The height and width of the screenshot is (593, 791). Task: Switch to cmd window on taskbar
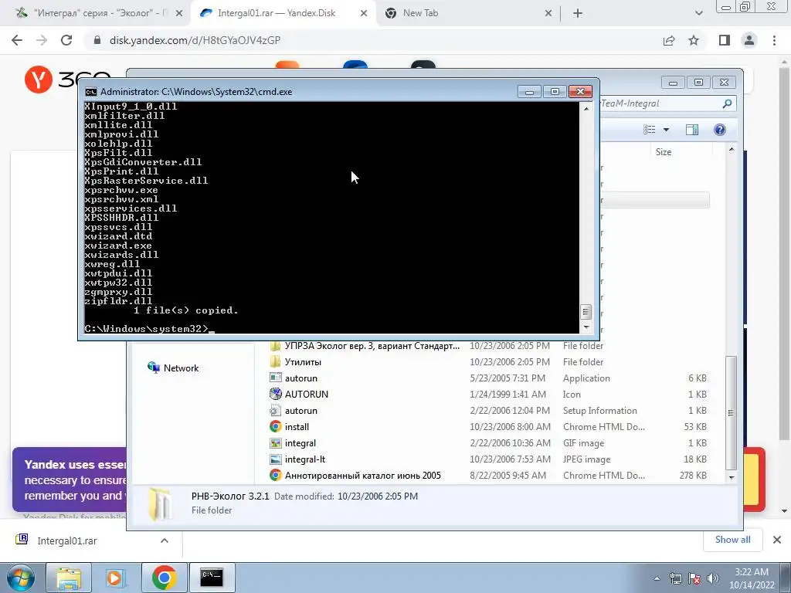(x=212, y=578)
